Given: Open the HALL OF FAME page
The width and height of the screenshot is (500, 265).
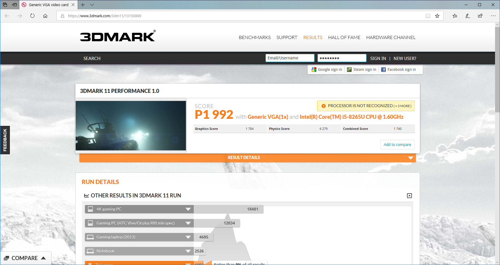Looking at the screenshot, I should click(344, 37).
